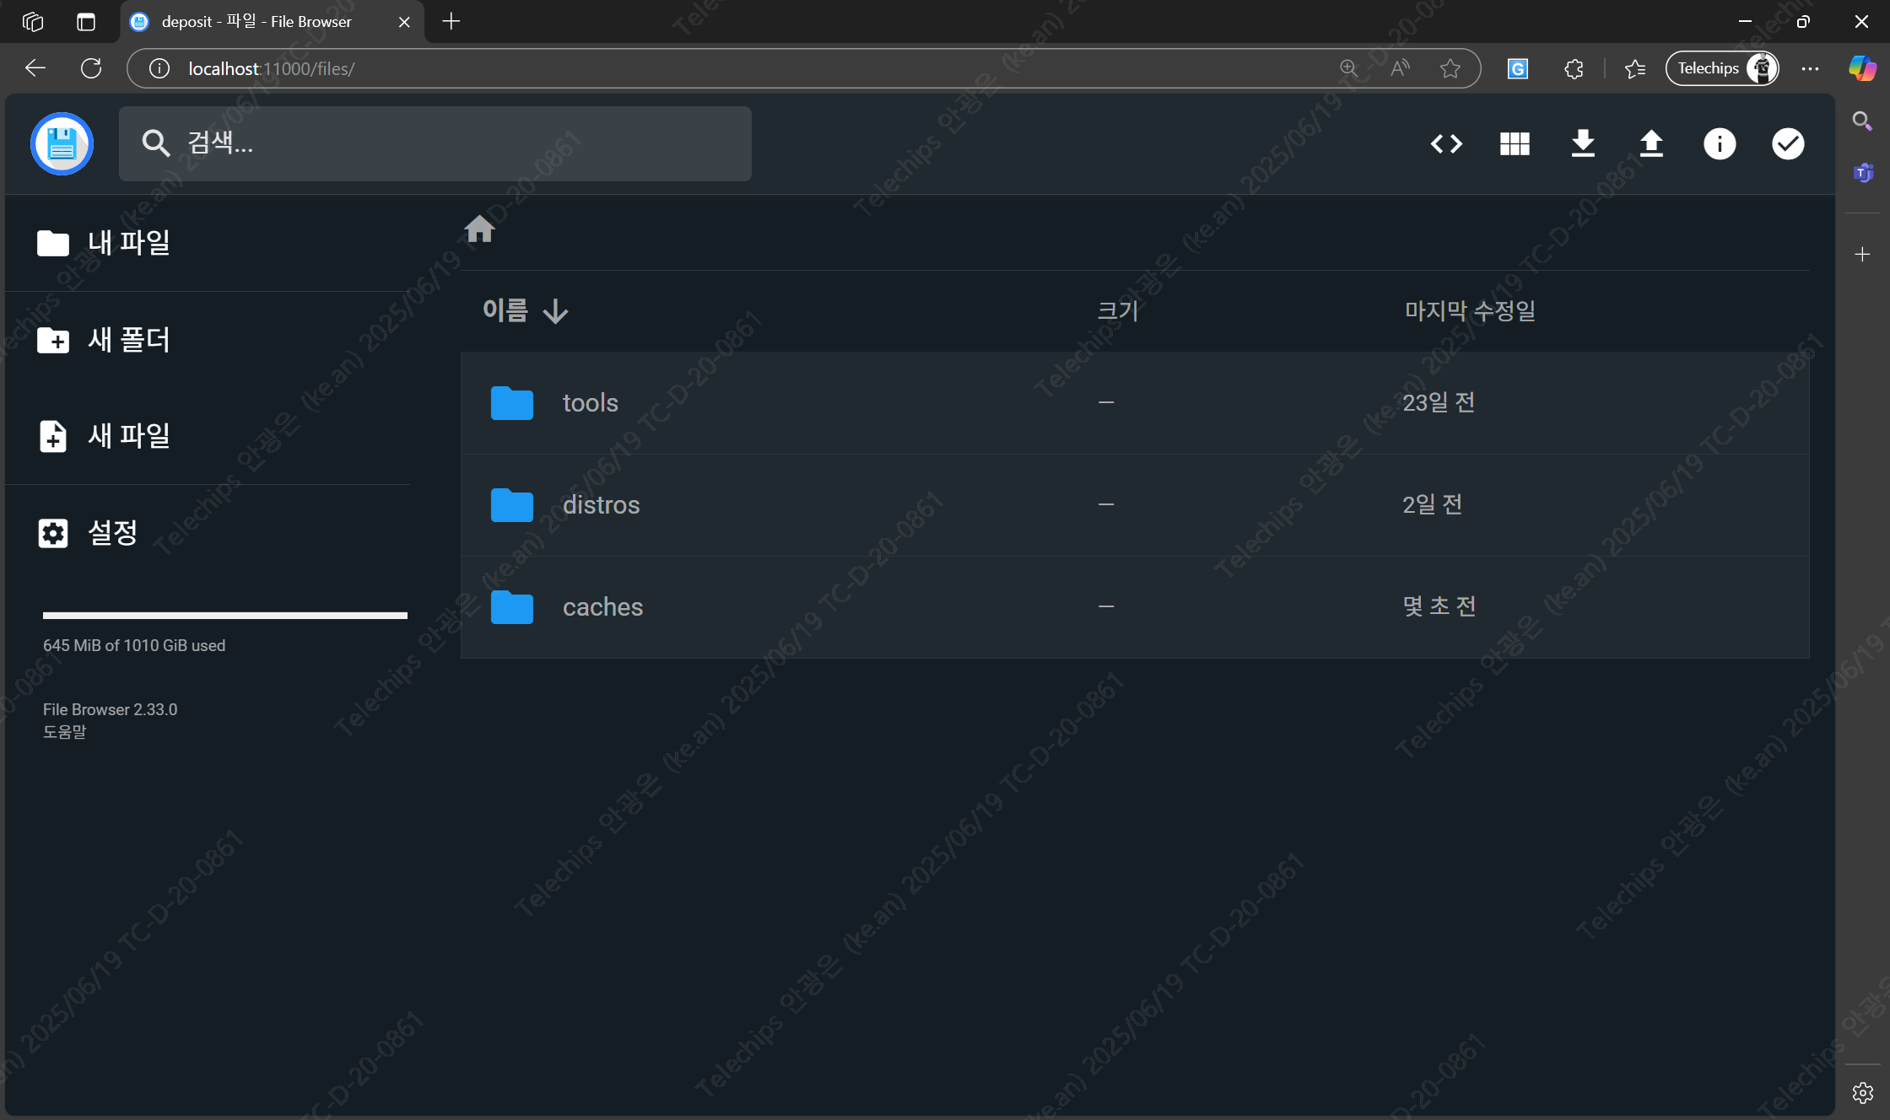Image resolution: width=1890 pixels, height=1120 pixels.
Task: Sort by 마지막 수정일 column header
Action: point(1469,311)
